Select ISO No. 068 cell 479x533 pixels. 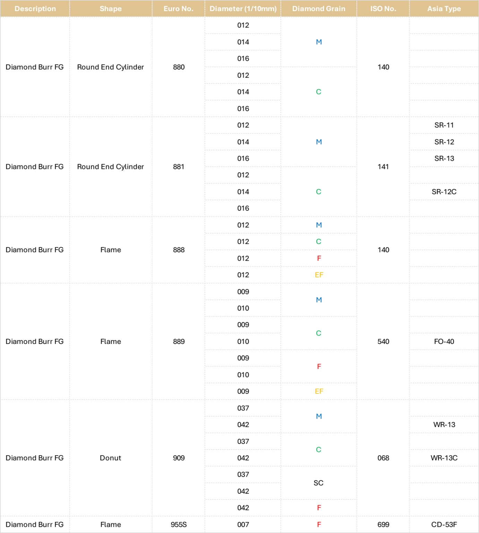click(x=383, y=458)
